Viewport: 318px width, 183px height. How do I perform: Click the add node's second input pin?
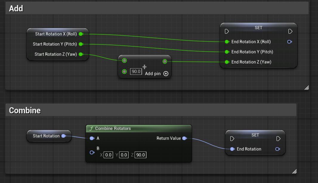pos(124,72)
